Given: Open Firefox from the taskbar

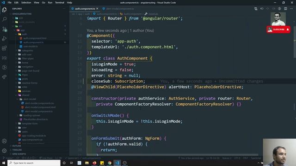Looking at the screenshot, I should click(94, 163).
